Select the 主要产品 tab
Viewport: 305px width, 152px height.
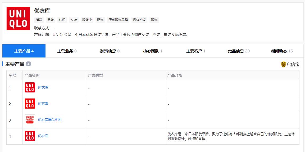point(24,51)
